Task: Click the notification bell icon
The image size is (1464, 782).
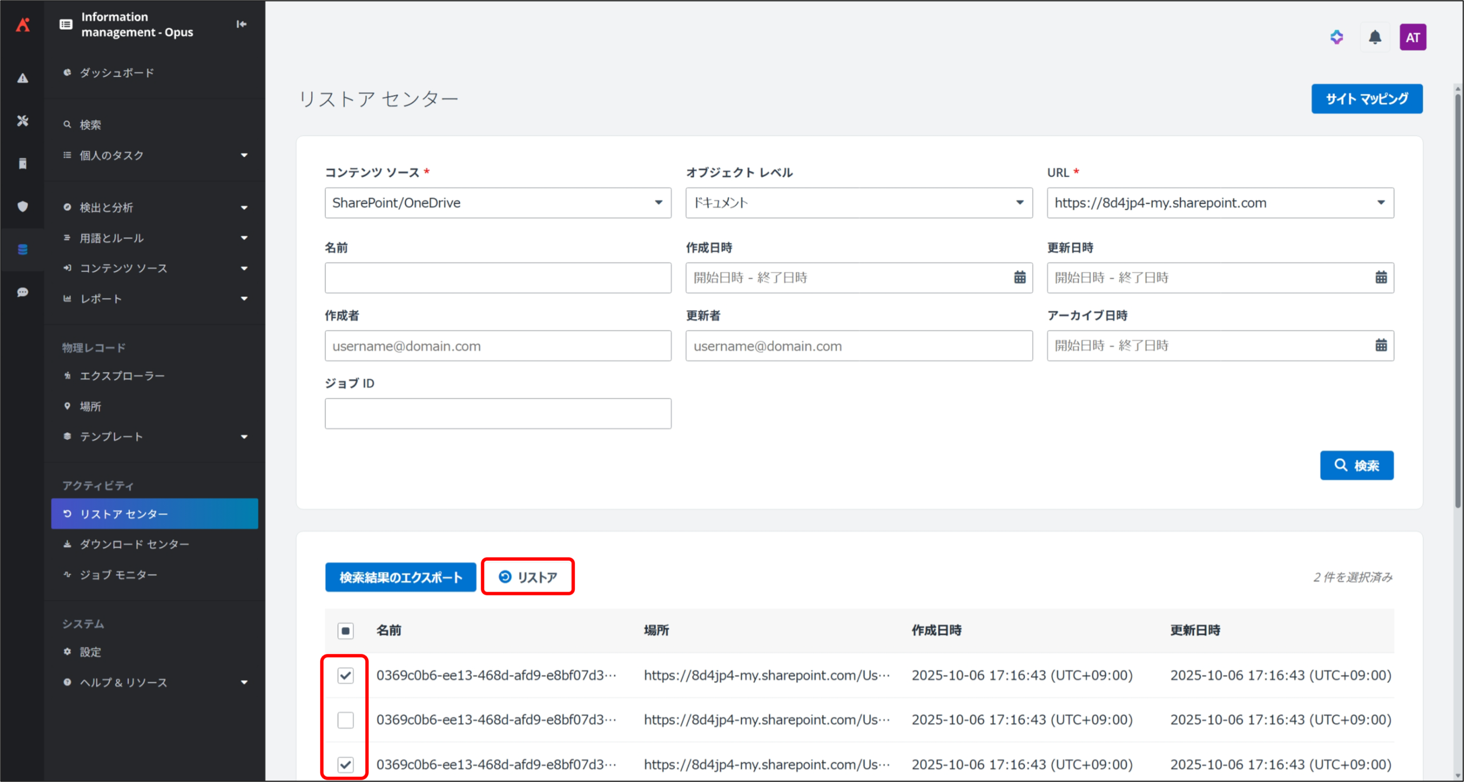Action: click(1374, 38)
